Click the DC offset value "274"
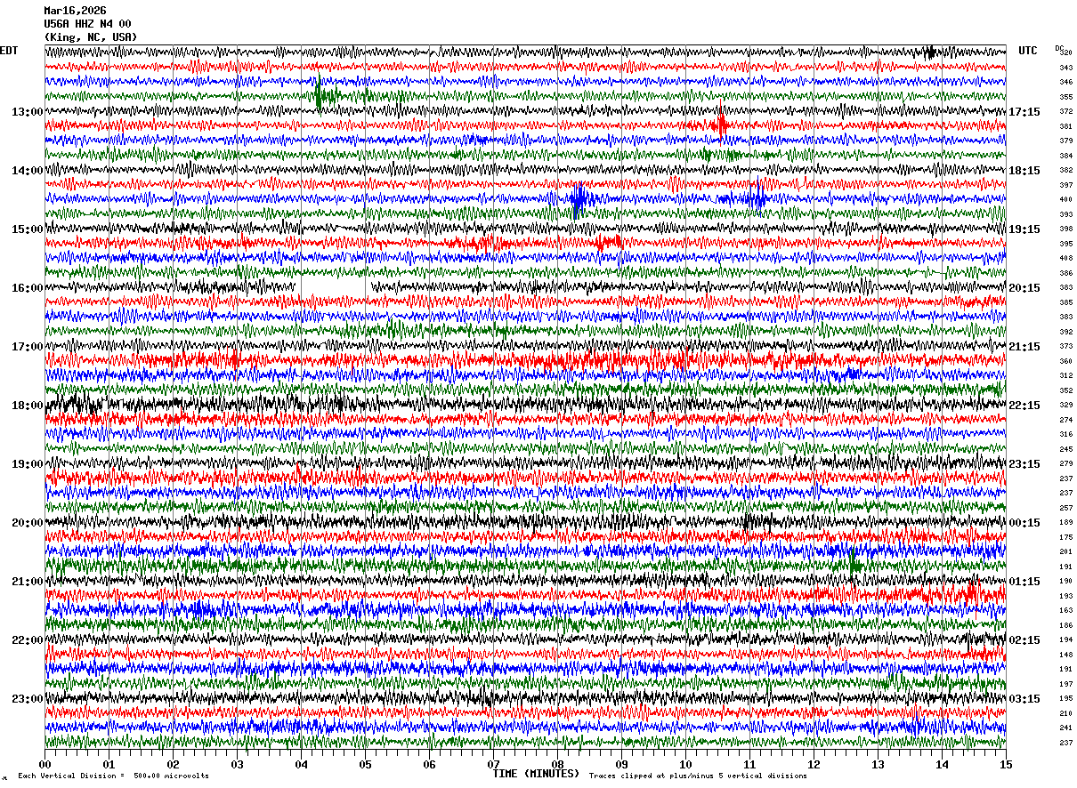This screenshot has height=788, width=1077. point(1065,420)
